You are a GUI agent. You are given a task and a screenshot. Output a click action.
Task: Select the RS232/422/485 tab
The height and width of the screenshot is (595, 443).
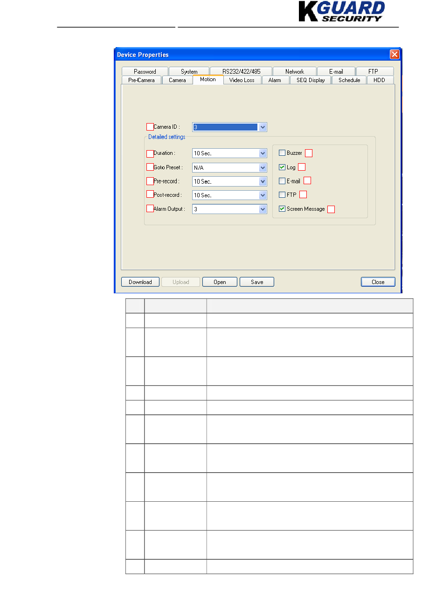tap(241, 71)
